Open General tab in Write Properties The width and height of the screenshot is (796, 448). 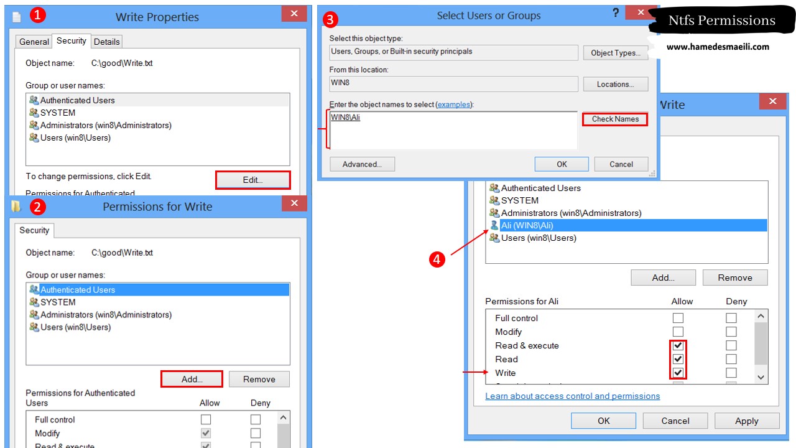[x=34, y=42]
